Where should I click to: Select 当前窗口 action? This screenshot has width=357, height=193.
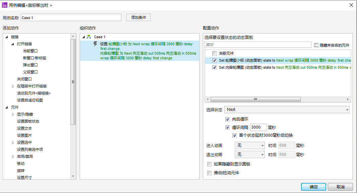[30, 51]
